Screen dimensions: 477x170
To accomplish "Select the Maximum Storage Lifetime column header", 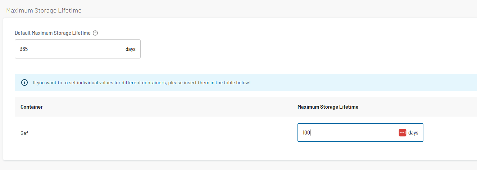I will (x=328, y=107).
